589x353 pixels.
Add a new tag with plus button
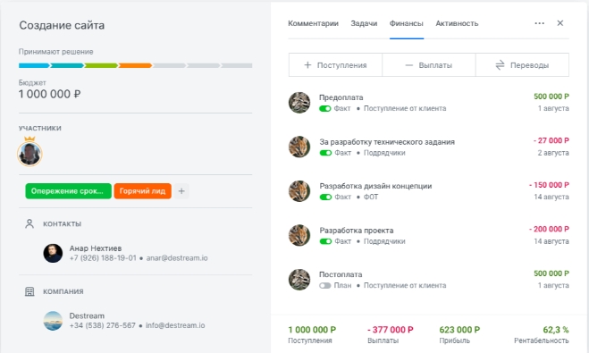click(x=181, y=191)
